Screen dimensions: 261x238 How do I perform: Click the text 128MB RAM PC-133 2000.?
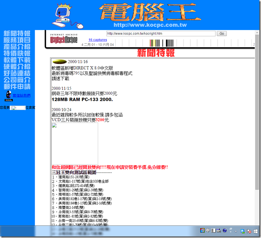pos(82,100)
